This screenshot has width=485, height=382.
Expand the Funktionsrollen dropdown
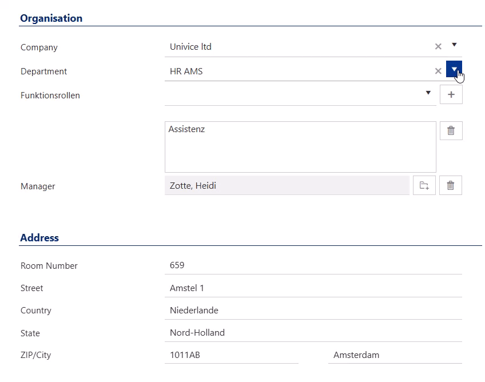point(428,92)
